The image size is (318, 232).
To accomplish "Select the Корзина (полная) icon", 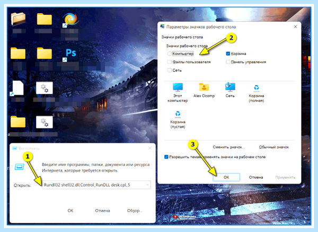I will [257, 92].
